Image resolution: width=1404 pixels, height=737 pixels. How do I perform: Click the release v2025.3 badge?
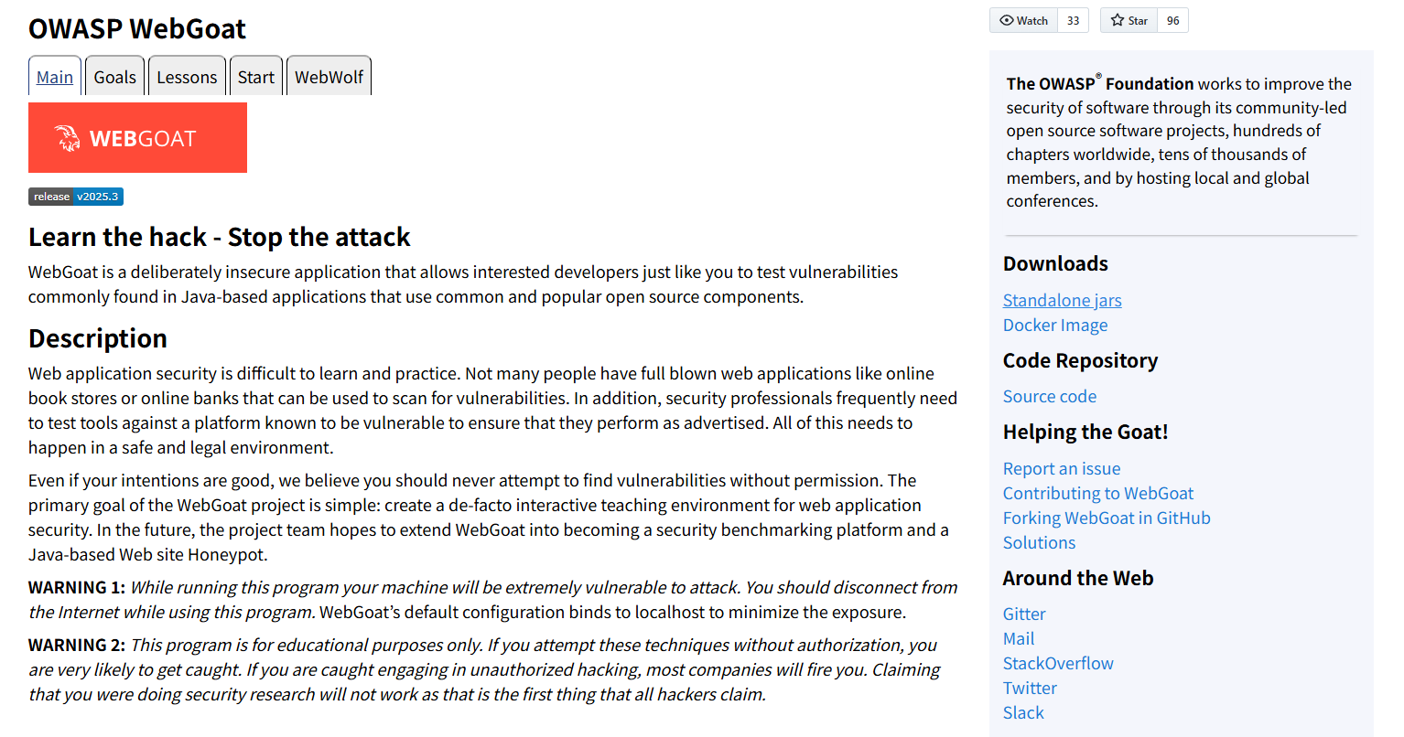pos(76,197)
